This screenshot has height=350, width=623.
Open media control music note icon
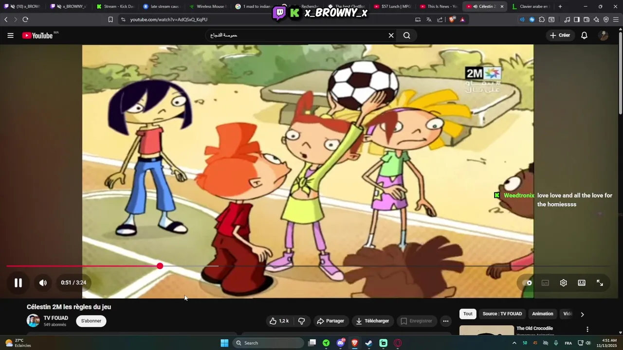pyautogui.click(x=567, y=19)
